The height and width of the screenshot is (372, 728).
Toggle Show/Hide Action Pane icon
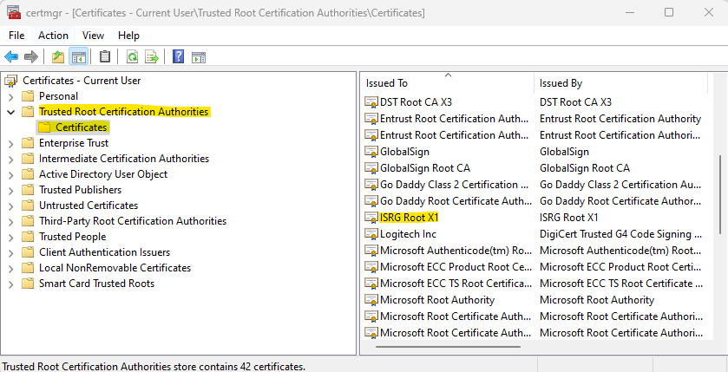199,57
